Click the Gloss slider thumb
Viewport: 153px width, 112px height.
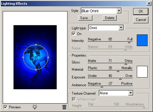(x=126, y=64)
